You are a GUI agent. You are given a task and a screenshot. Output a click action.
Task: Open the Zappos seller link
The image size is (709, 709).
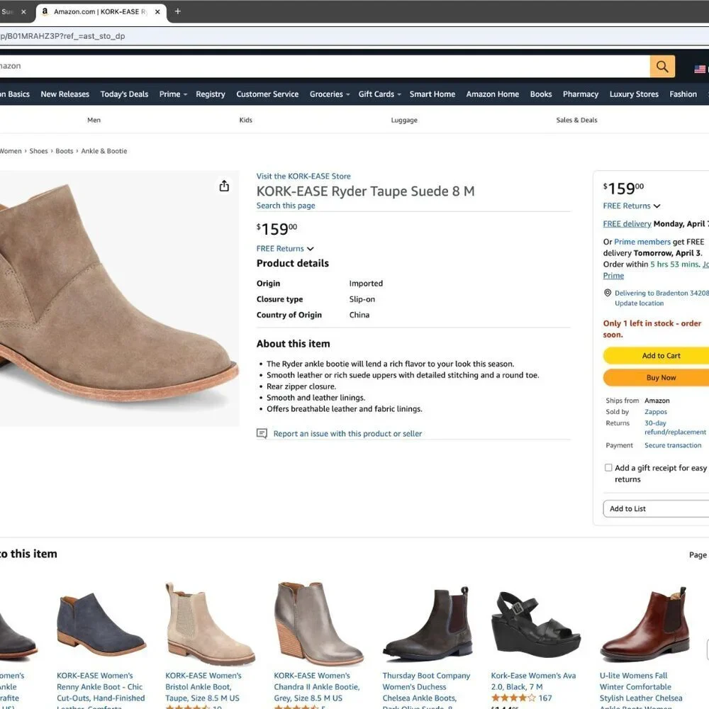click(x=656, y=412)
